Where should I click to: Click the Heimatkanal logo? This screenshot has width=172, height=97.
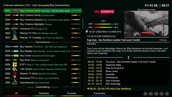click(15, 82)
